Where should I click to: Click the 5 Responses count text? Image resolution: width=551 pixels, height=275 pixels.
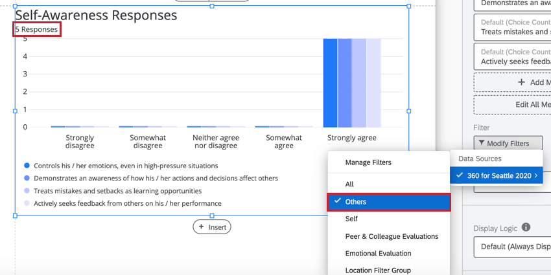click(36, 30)
